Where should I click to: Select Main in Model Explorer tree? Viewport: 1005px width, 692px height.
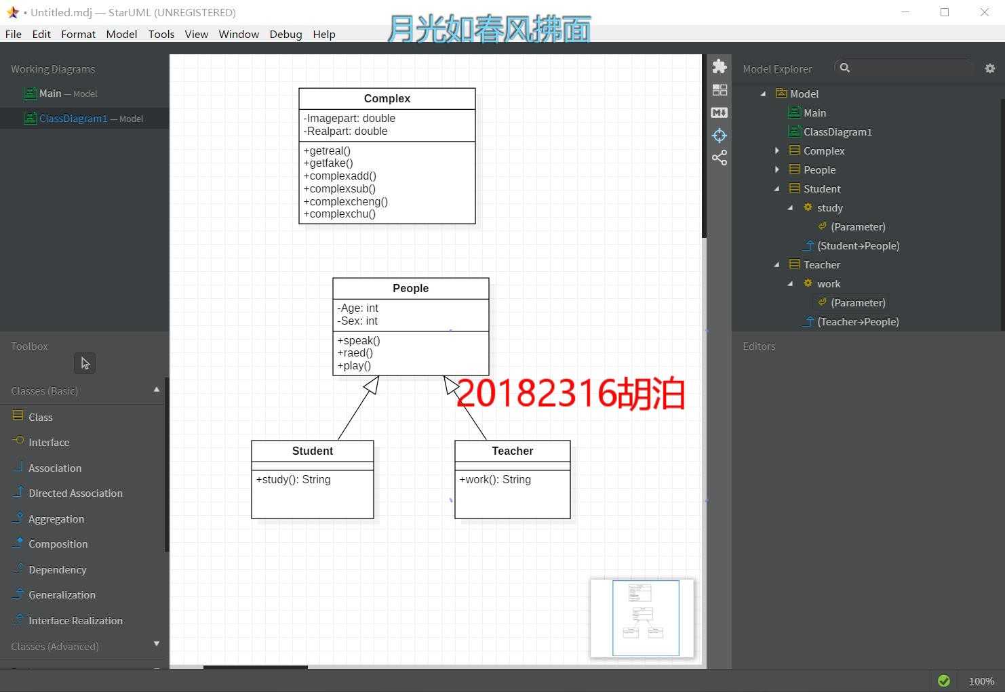tap(814, 113)
